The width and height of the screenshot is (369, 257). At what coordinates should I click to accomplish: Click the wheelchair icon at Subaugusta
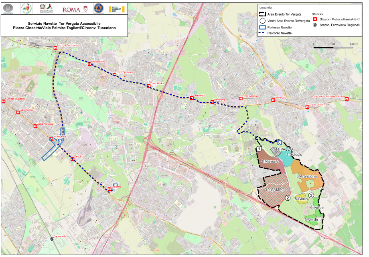click(x=60, y=141)
